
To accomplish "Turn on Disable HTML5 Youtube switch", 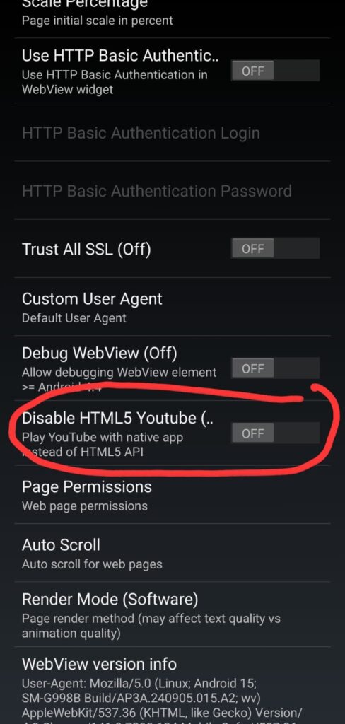I will [x=275, y=433].
